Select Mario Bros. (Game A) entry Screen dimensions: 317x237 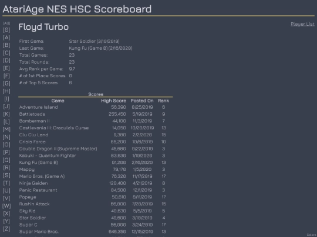[x=42, y=176]
